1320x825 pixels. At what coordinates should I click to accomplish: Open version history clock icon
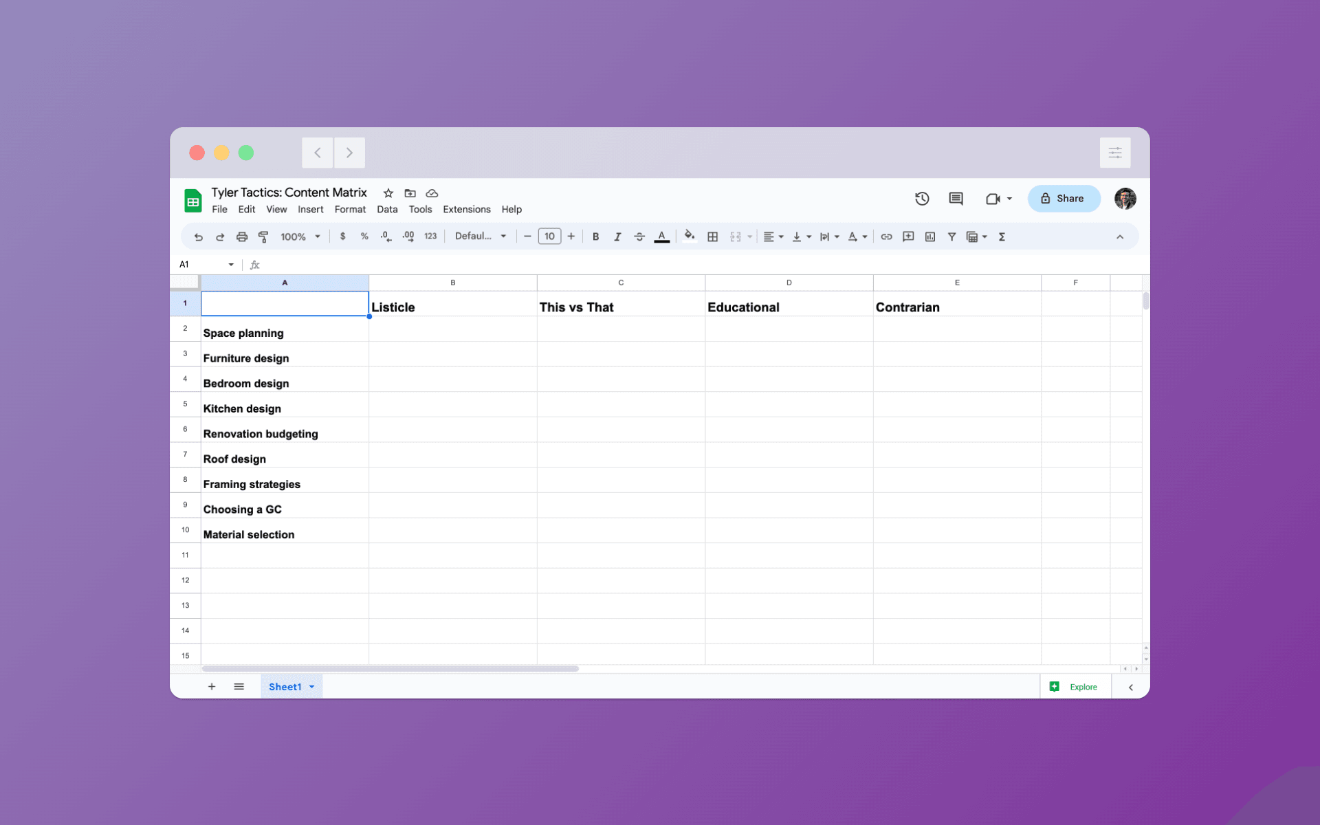click(x=922, y=199)
